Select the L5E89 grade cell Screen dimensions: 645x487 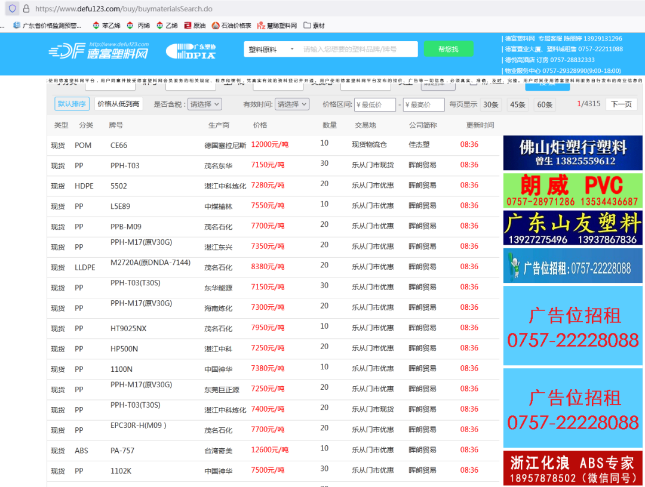[x=120, y=206]
